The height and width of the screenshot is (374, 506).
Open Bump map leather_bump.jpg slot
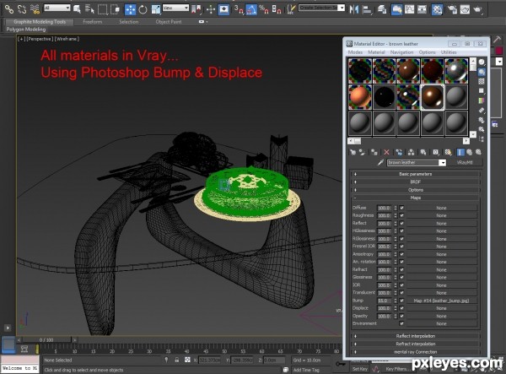[x=441, y=301]
